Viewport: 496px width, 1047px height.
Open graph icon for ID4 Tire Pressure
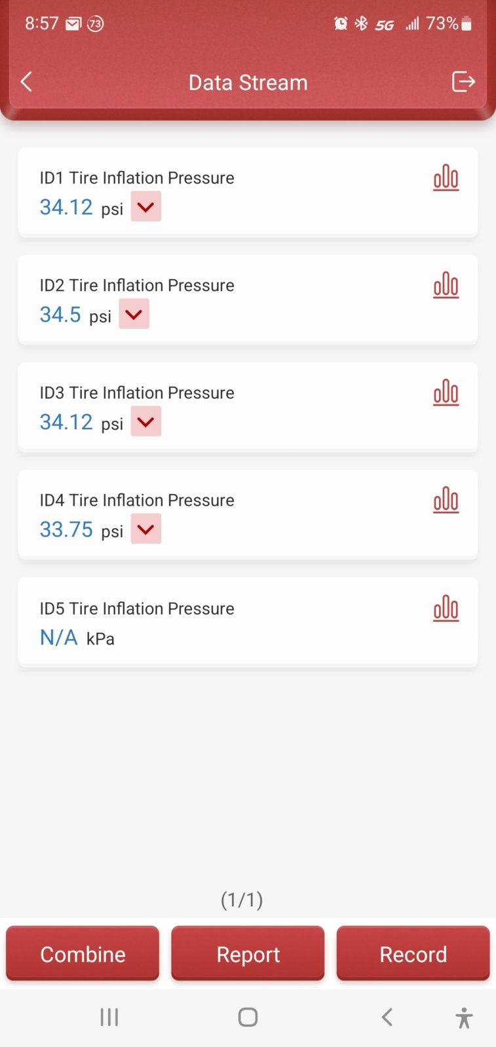[x=446, y=500]
